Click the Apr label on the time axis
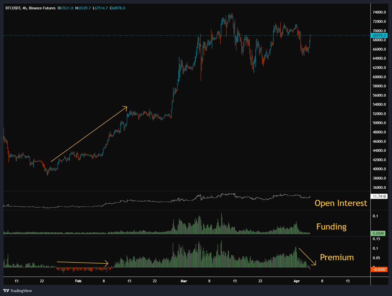Image resolution: width=392 pixels, height=296 pixels. [x=297, y=281]
